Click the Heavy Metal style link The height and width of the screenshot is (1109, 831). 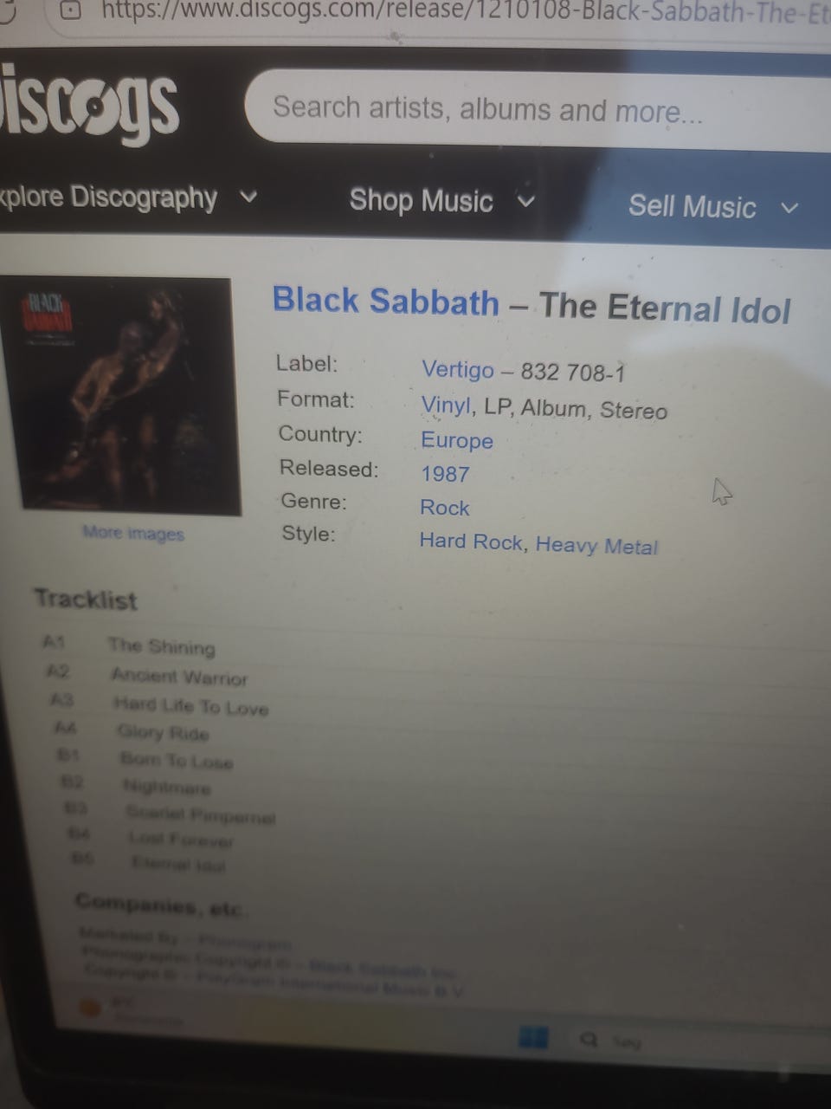596,545
